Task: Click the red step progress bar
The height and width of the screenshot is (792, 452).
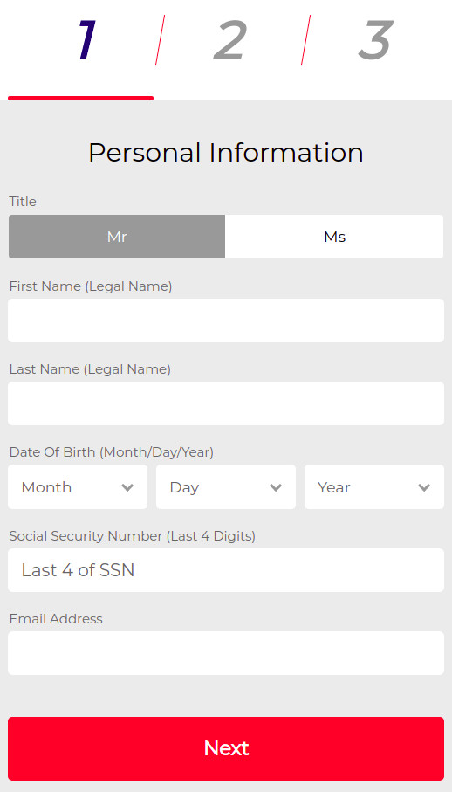Action: pos(80,98)
